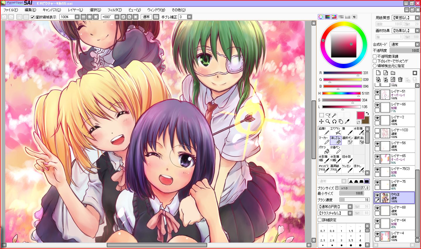Select the move tool

coord(321,122)
